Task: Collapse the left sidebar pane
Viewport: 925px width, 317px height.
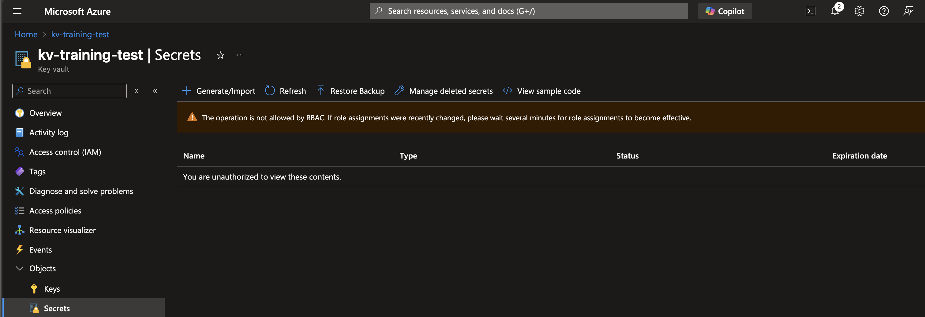Action: (155, 91)
